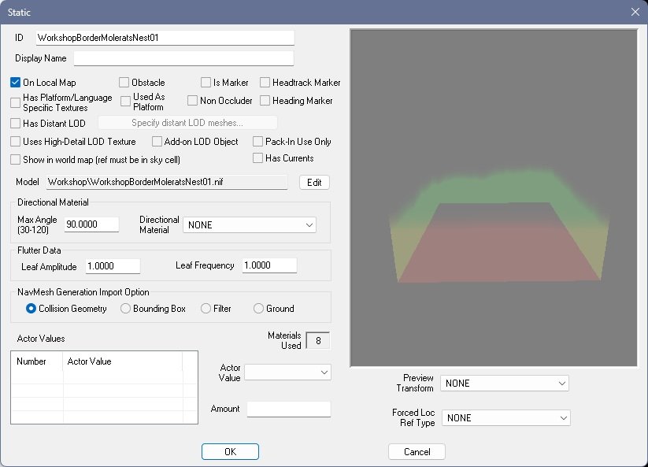The width and height of the screenshot is (648, 467).
Task: Select Collision Geometry radio option
Action: click(31, 308)
